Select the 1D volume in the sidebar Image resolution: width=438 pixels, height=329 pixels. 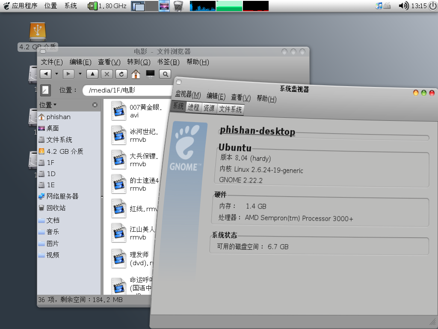47,174
